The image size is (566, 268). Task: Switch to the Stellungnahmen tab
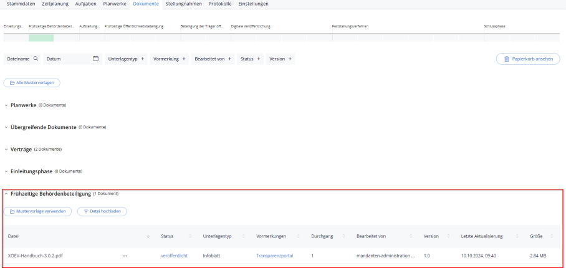[x=183, y=4]
